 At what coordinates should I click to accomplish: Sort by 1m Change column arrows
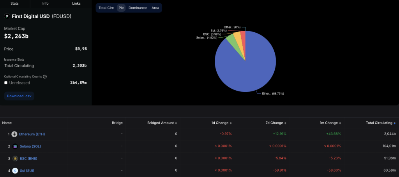click(340, 123)
